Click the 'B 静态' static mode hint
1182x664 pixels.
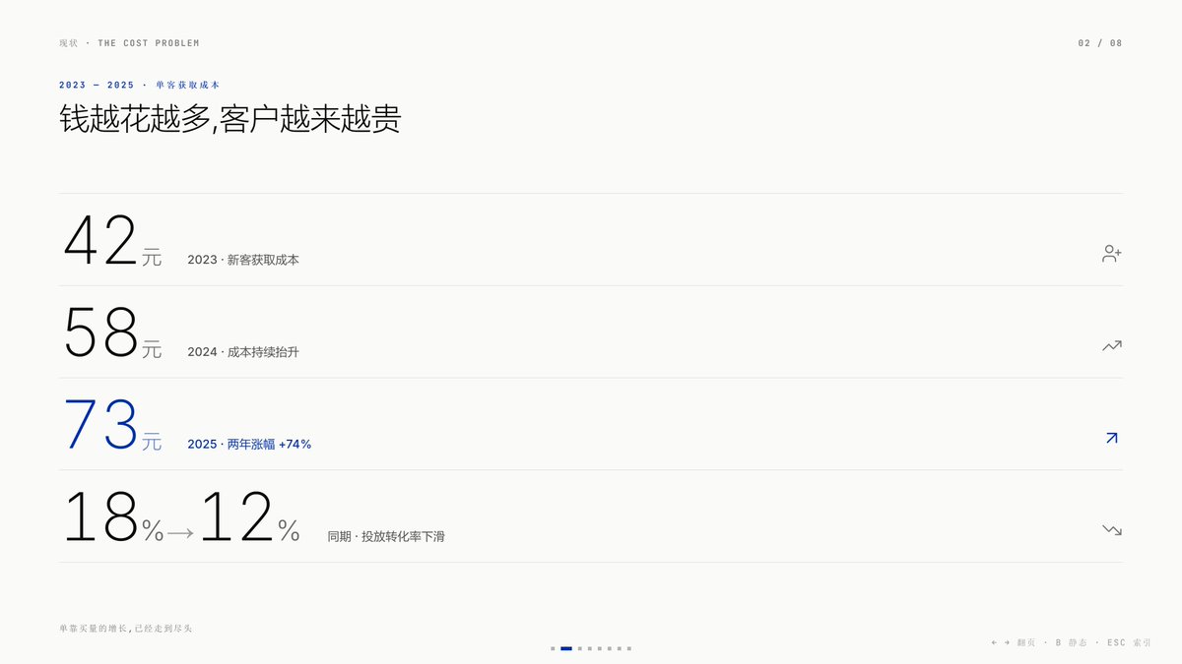[1071, 642]
